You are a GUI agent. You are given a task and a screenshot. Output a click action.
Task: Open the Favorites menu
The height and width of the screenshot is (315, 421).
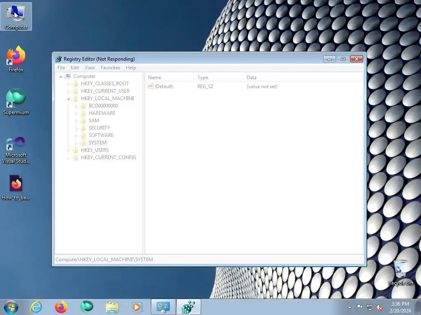coord(110,68)
